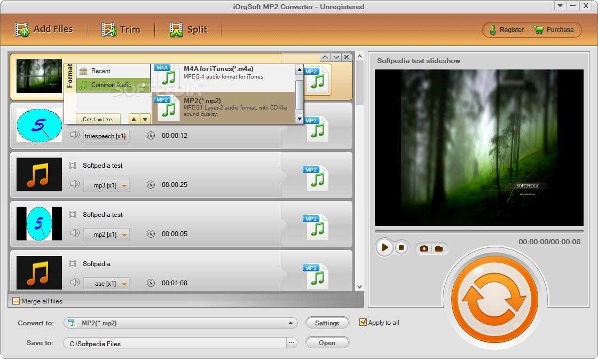The height and width of the screenshot is (359, 598).
Task: Open mp2 [x1] audio track dropdown
Action: [x=106, y=235]
